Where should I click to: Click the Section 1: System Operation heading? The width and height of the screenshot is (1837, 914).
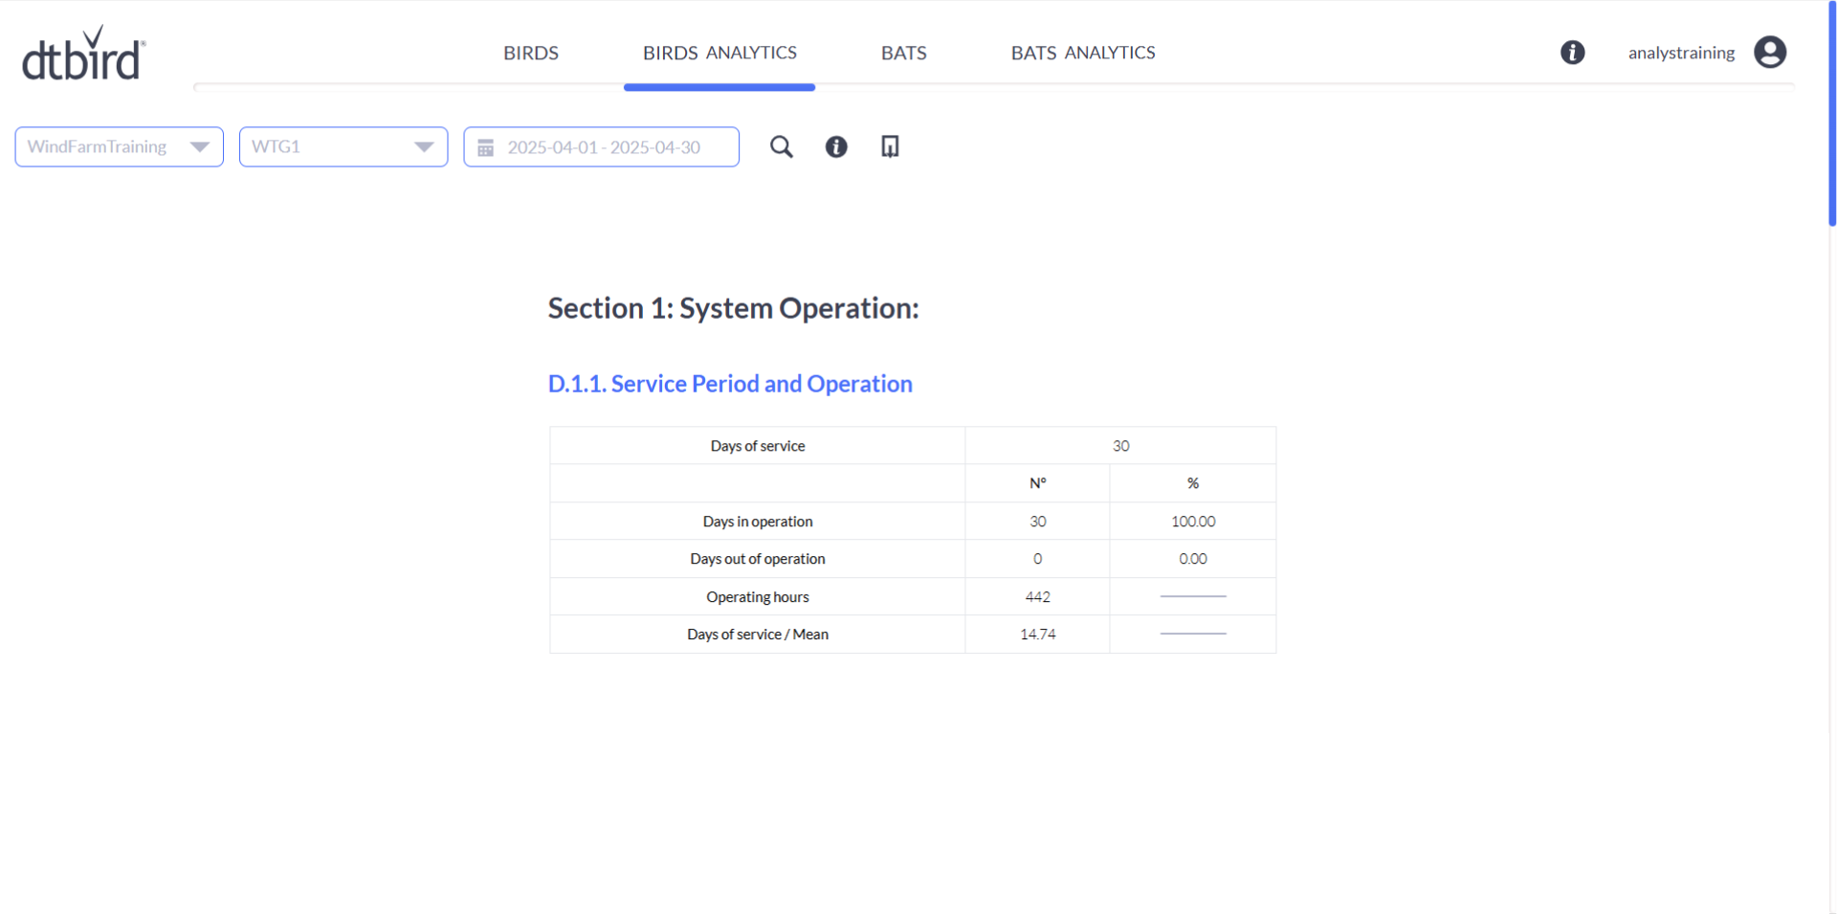733,308
